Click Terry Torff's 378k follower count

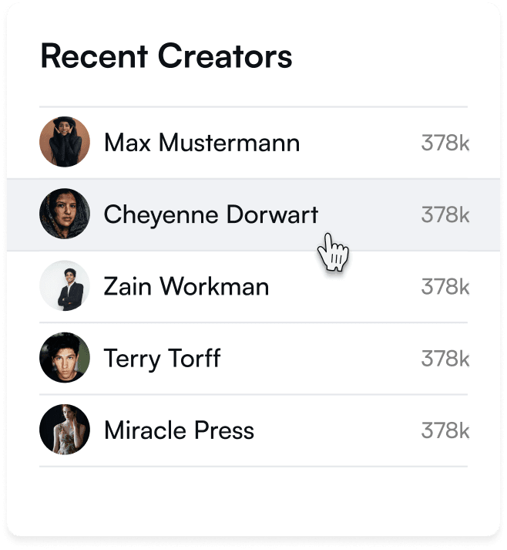tap(445, 359)
